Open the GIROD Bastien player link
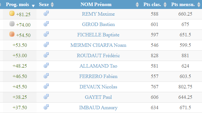 98,24
